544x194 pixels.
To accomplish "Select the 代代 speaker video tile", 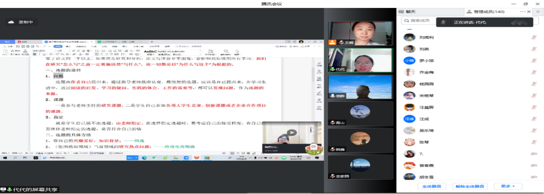I will (360, 60).
